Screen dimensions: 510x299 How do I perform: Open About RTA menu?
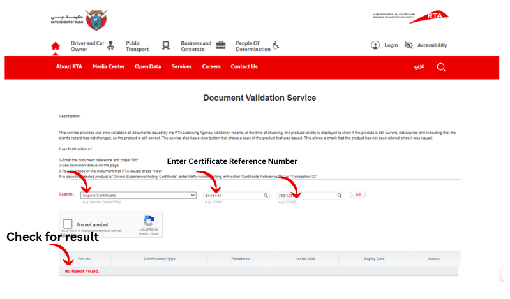[x=69, y=67]
